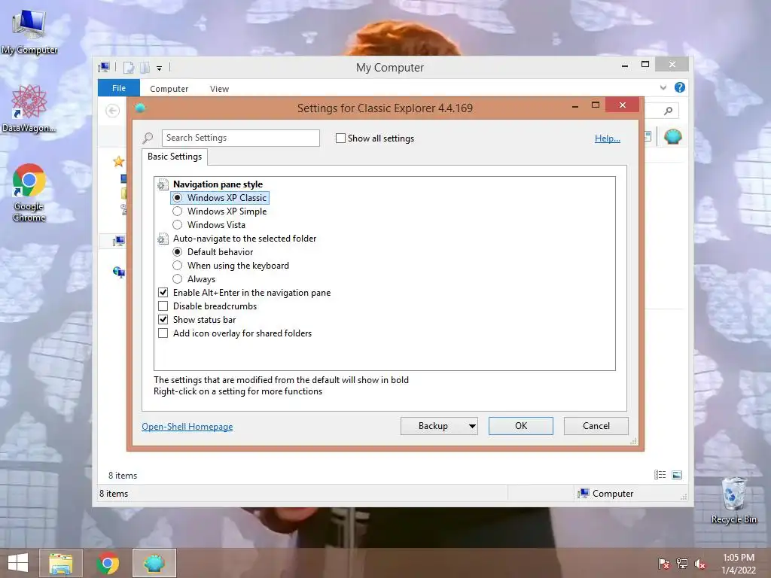Viewport: 771px width, 578px height.
Task: Enable Disable breadcrumbs checkbox
Action: 163,306
